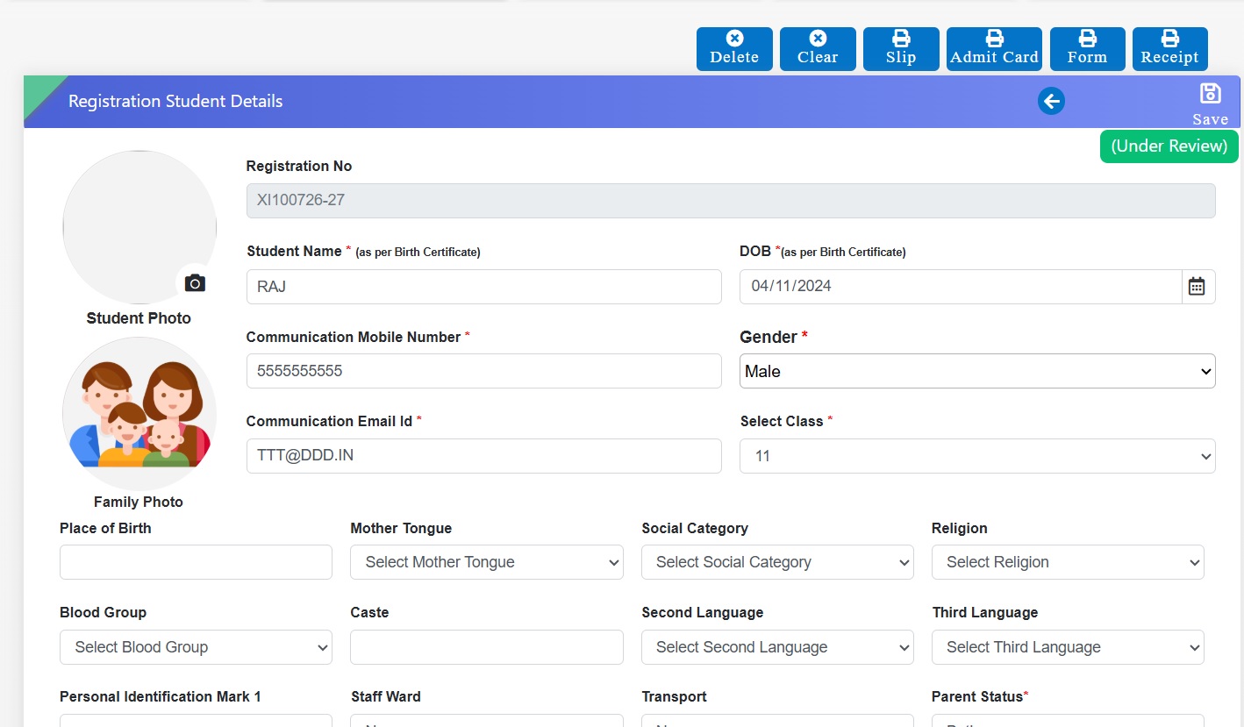The image size is (1244, 727).
Task: Open the DOB calendar picker
Action: point(1197,287)
